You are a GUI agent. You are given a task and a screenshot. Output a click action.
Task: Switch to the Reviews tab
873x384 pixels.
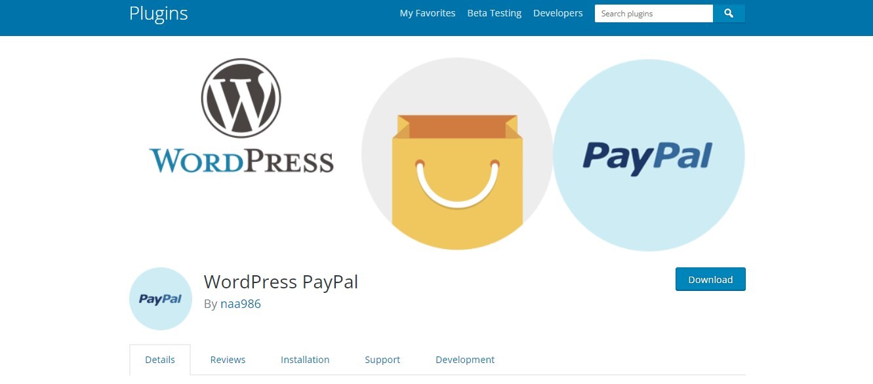point(228,360)
